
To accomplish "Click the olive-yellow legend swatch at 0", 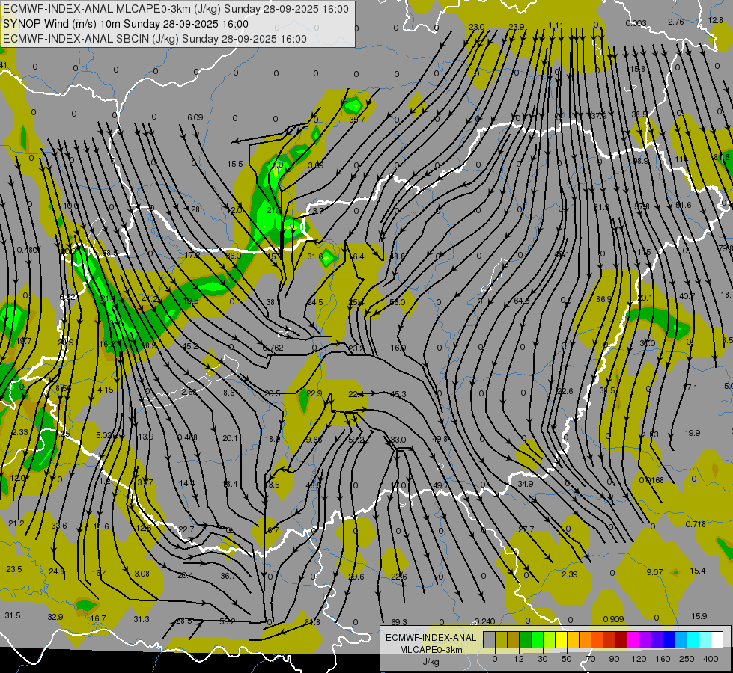I will (x=501, y=640).
